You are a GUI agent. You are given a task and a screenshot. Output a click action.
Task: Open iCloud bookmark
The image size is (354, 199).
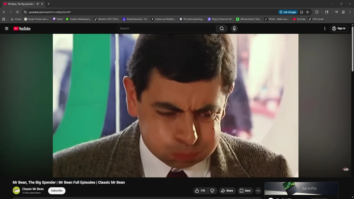tap(16, 19)
